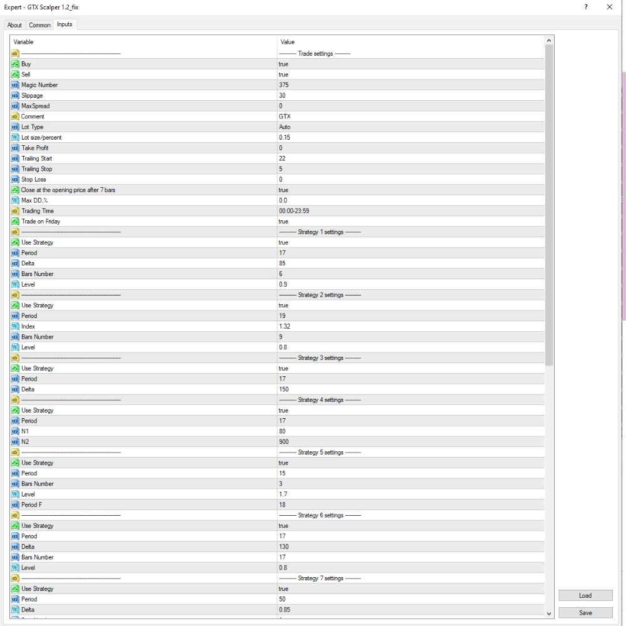626x626 pixels.
Task: Click the string icon of Strategy 1 settings separator
Action: [15, 232]
